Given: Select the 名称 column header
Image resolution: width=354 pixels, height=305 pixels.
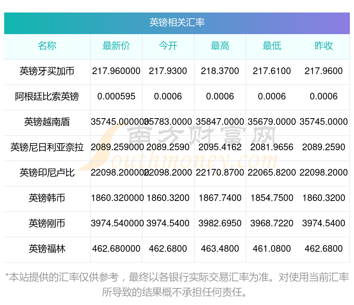Looking at the screenshot, I should click(47, 46).
